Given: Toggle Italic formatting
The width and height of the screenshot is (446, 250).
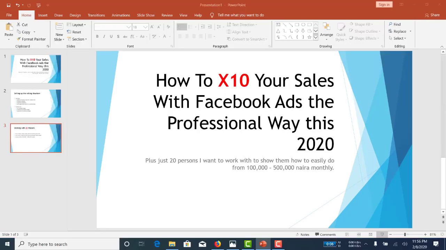Looking at the screenshot, I should click(104, 36).
